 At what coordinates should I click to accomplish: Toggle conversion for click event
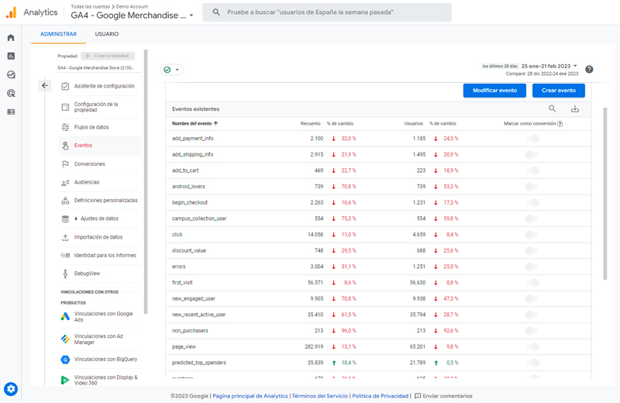[532, 235]
